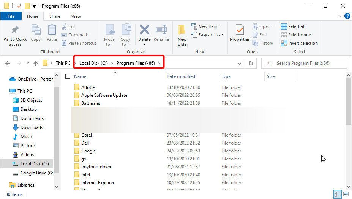
Task: Click the file list vertical scrollbar thumb
Action: tap(348, 101)
